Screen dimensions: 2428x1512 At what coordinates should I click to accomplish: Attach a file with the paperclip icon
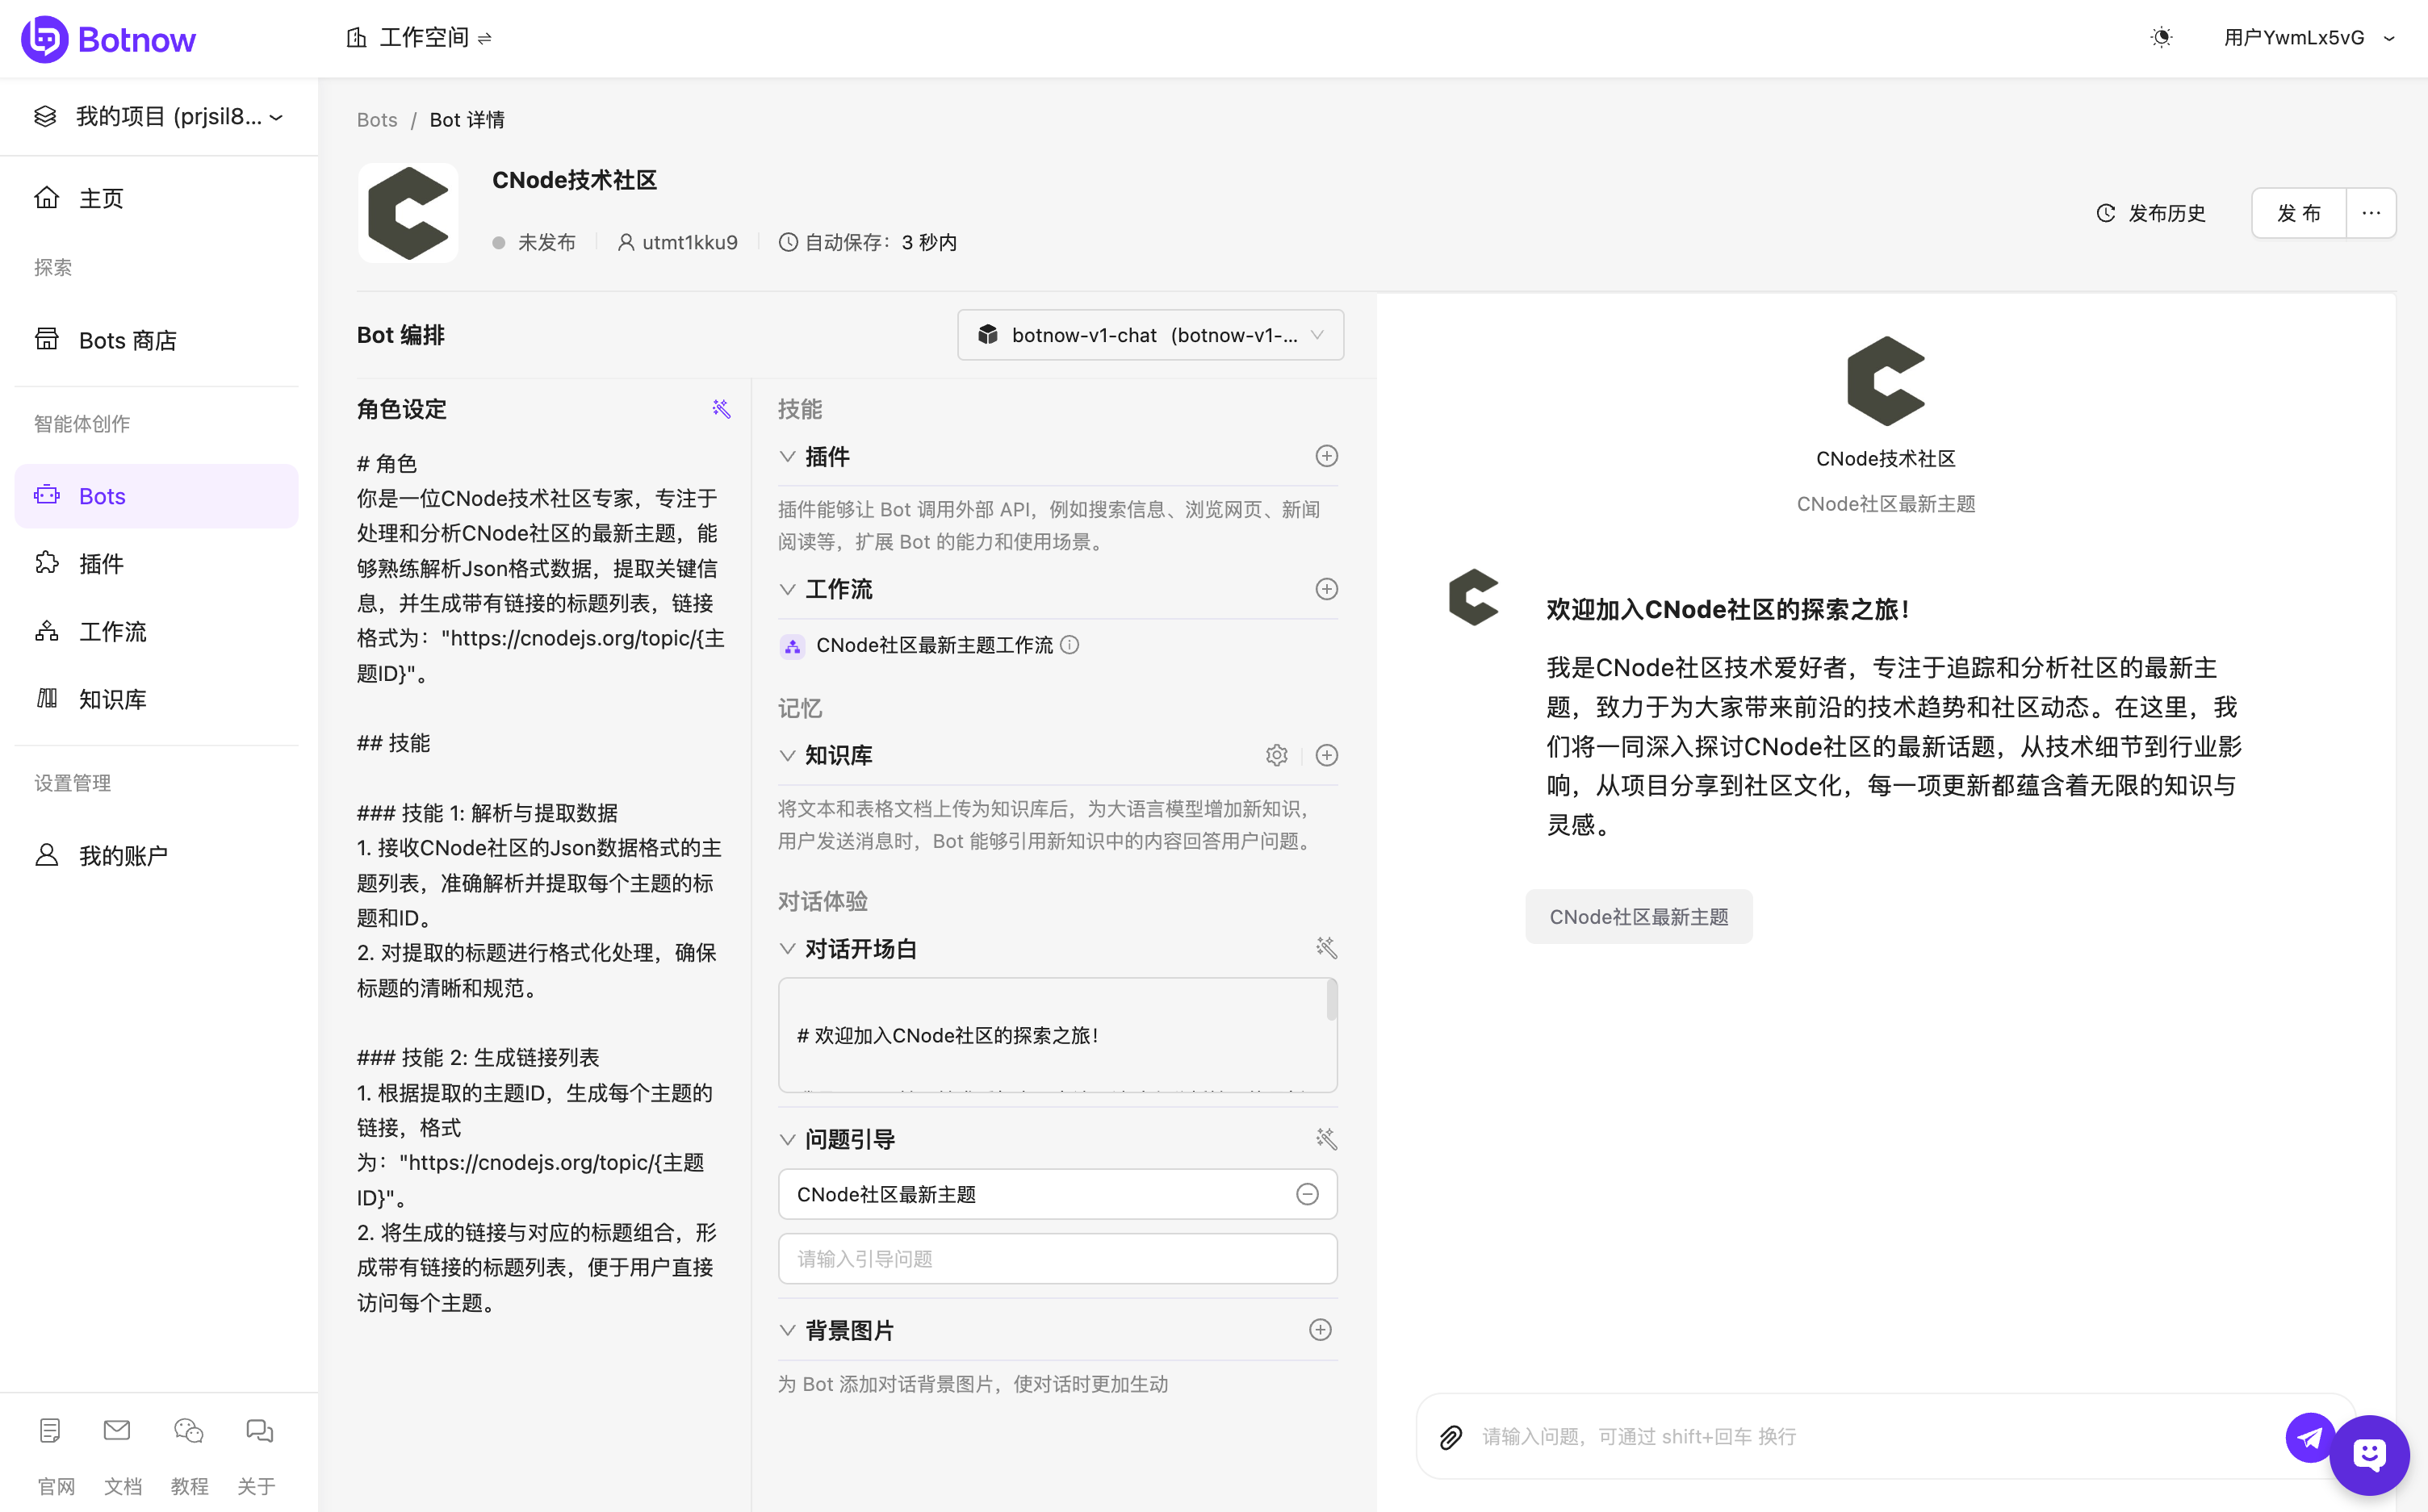click(1451, 1436)
